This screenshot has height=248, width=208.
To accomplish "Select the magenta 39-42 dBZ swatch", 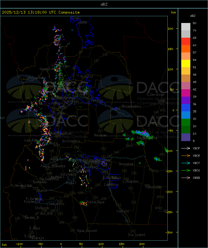I will (x=186, y=93).
